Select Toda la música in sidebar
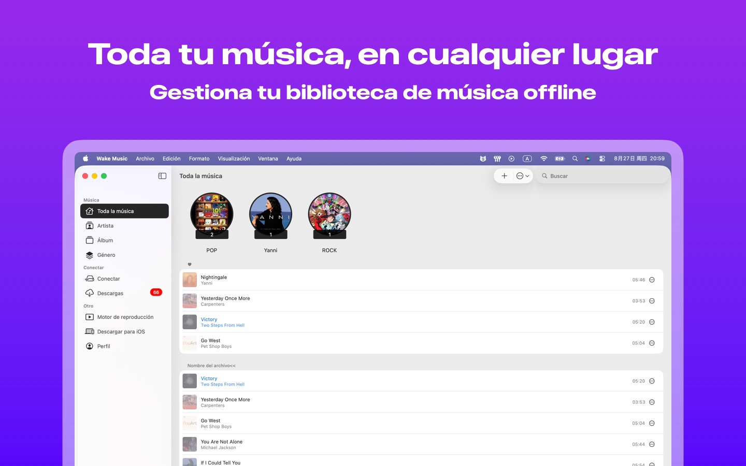 124,211
